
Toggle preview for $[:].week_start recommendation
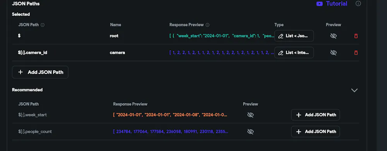tap(250, 115)
